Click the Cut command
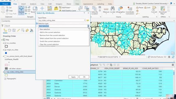This screenshot has height=99, width=176. pos(9,7)
